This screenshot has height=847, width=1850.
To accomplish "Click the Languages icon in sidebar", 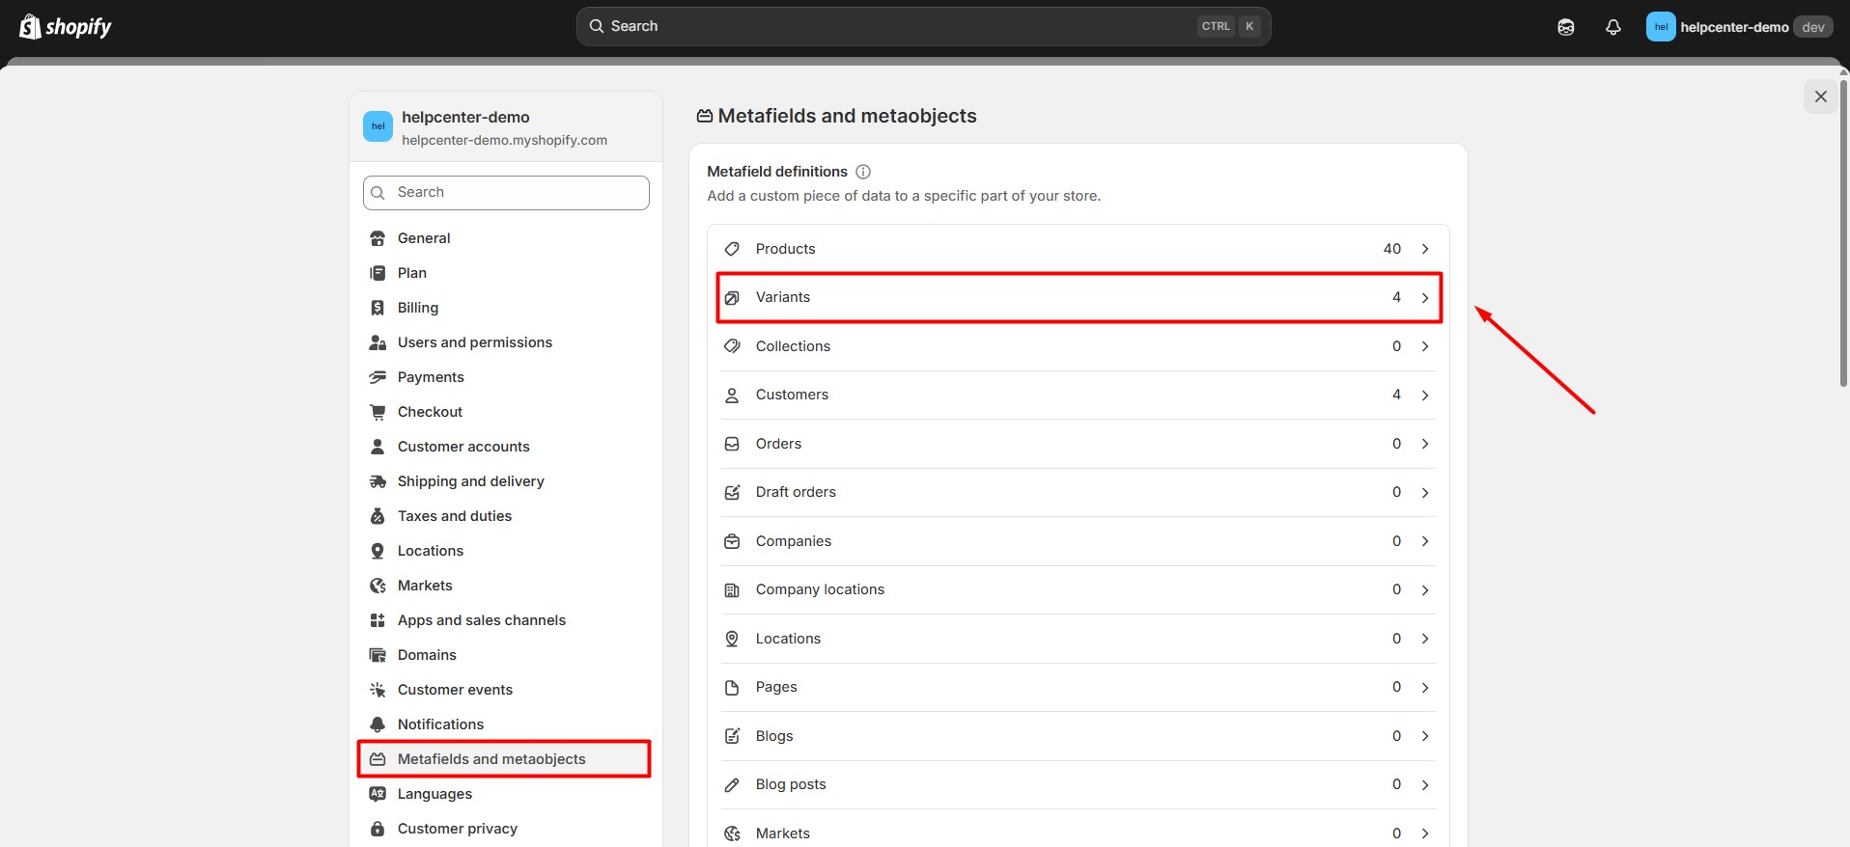I will [378, 794].
